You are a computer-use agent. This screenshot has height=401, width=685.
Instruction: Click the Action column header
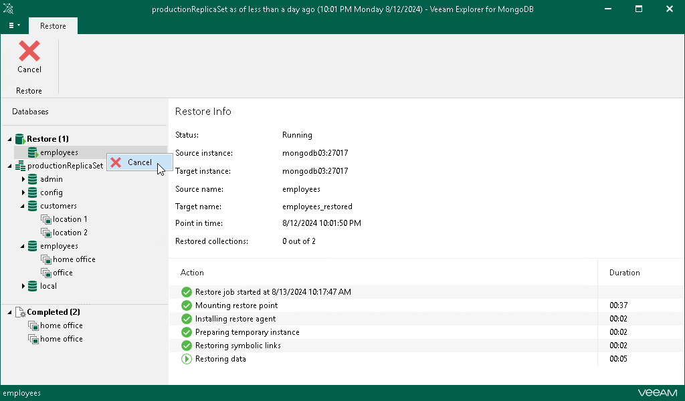[192, 273]
